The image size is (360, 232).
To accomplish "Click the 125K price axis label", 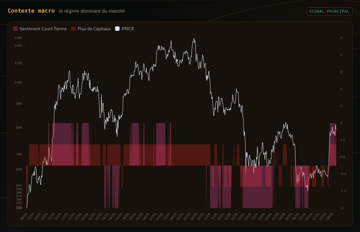I will click(18, 38).
